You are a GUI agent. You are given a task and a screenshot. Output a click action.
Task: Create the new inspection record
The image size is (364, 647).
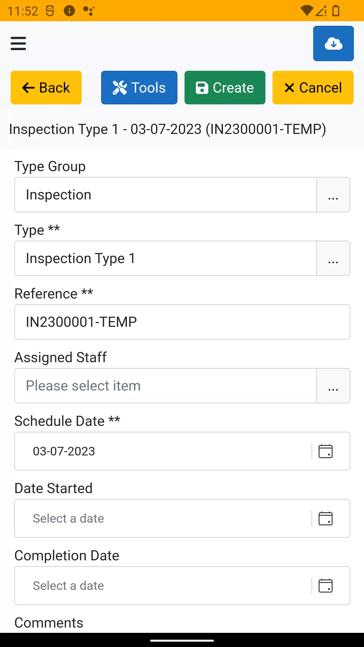point(225,87)
